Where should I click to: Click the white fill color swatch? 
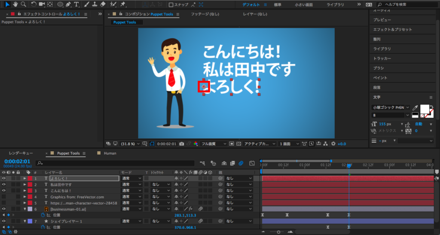click(425, 109)
